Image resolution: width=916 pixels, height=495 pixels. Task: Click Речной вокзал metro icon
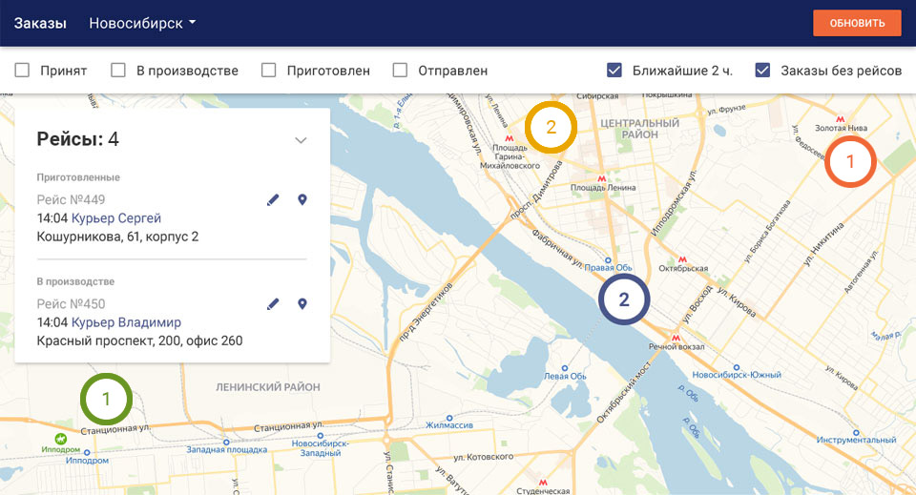(676, 338)
